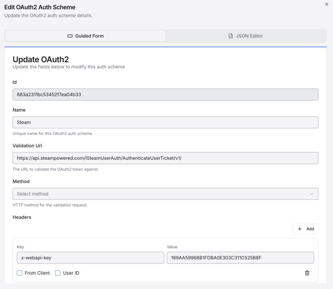The image size is (333, 289).
Task: Click the User ID label text
Action: coord(71,273)
